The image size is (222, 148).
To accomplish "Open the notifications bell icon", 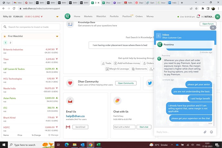I will point(198,16).
